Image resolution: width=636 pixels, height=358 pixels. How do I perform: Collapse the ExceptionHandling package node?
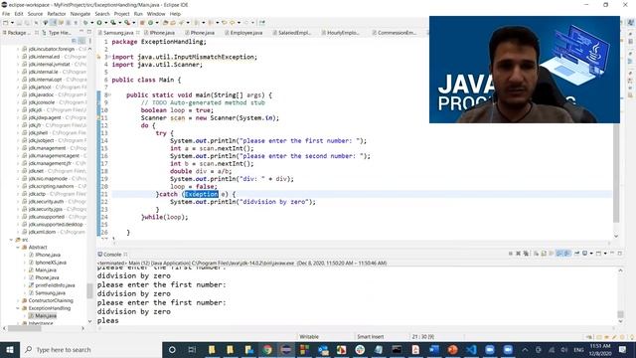(x=18, y=308)
